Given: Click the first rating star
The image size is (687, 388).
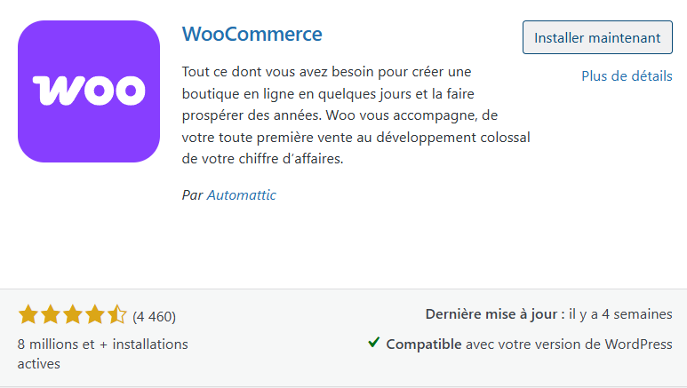Looking at the screenshot, I should click(x=28, y=315).
